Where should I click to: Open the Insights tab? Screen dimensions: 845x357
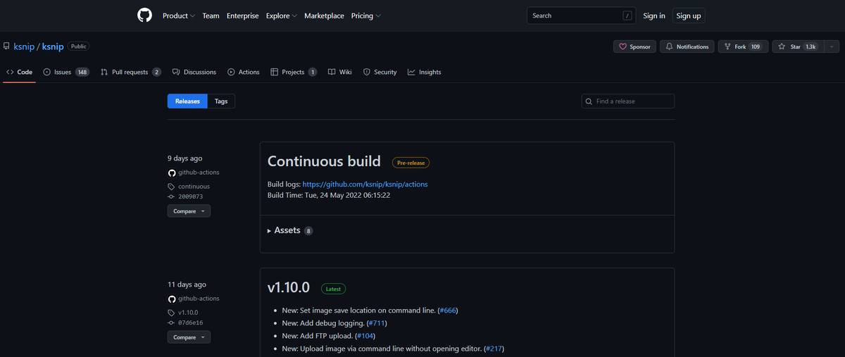tap(425, 72)
